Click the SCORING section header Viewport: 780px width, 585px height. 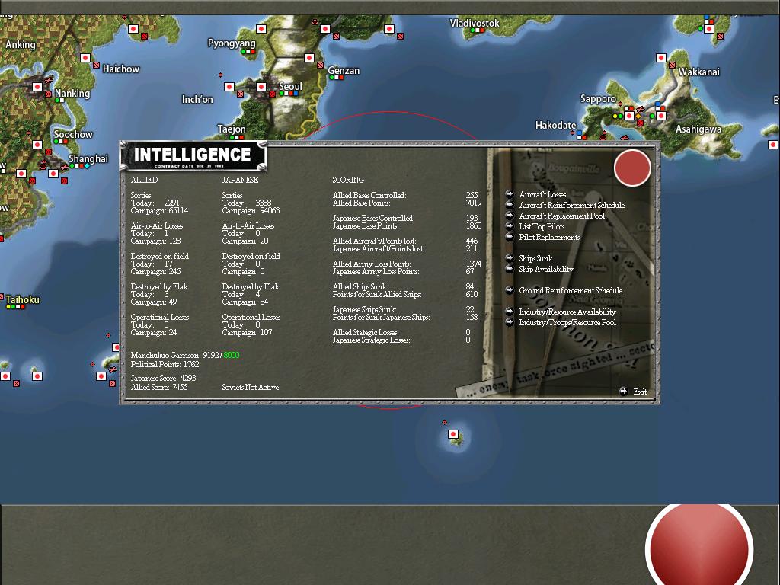point(348,180)
